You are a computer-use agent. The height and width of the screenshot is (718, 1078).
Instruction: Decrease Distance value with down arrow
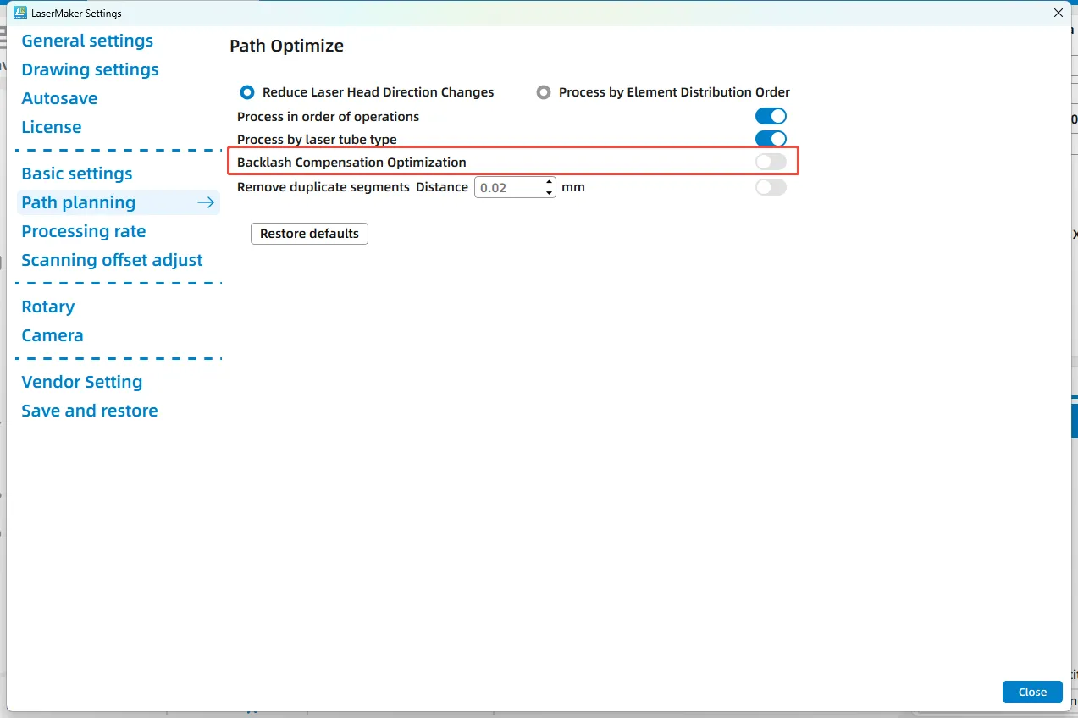[550, 192]
